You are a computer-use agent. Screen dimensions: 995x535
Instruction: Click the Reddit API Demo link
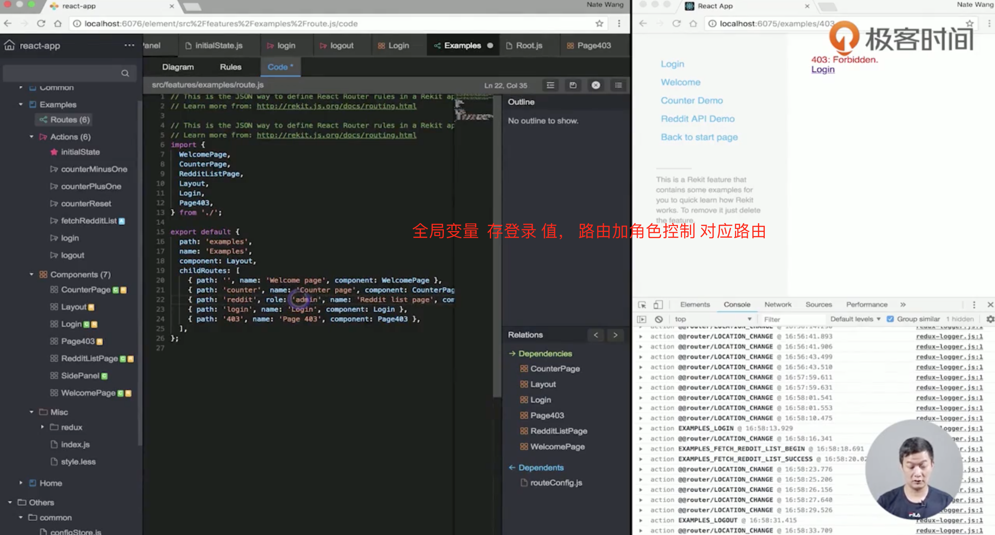click(x=697, y=119)
